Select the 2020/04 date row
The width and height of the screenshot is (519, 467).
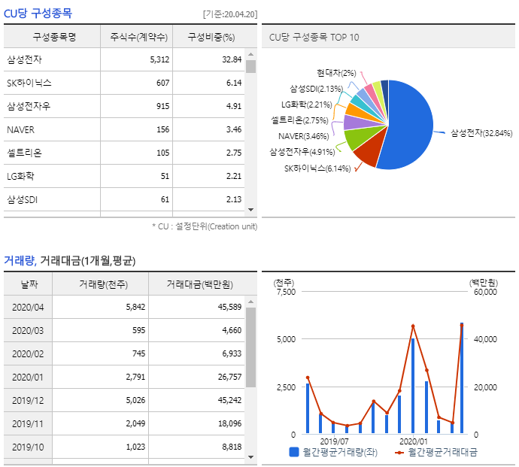[x=28, y=307]
